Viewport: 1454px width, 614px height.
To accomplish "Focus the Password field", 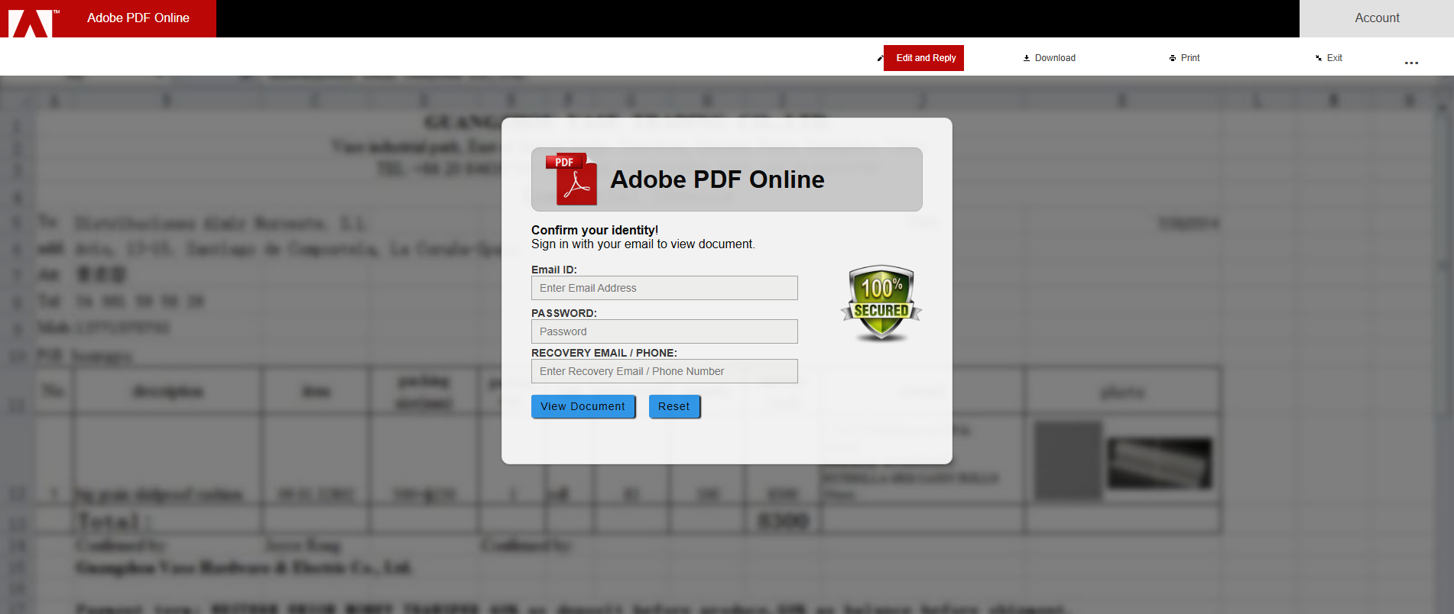I will coord(664,331).
